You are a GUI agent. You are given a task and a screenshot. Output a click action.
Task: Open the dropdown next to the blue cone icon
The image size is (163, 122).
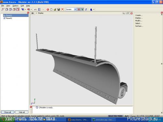pyautogui.click(x=94, y=9)
